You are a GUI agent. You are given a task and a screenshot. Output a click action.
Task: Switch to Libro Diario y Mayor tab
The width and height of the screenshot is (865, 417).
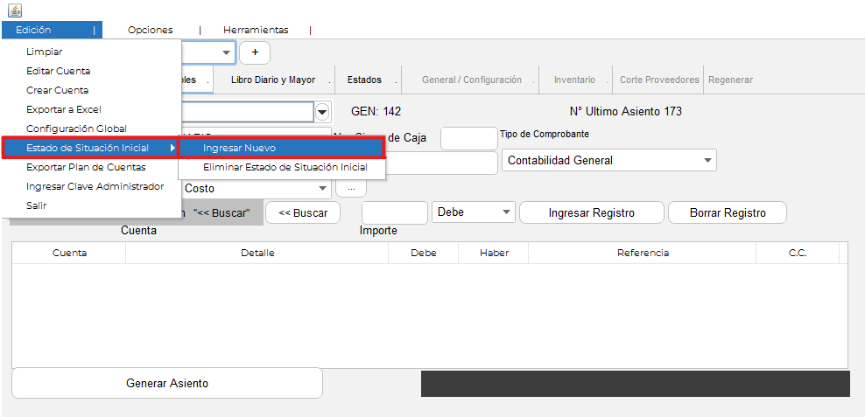pyautogui.click(x=272, y=80)
